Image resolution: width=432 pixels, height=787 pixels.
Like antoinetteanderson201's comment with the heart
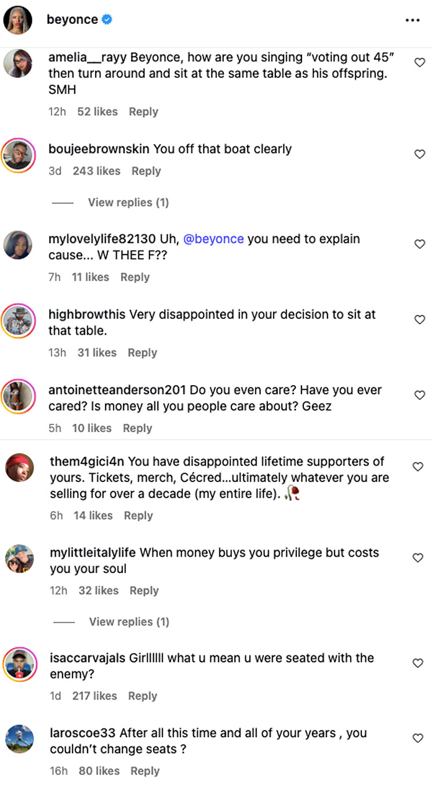click(x=419, y=395)
